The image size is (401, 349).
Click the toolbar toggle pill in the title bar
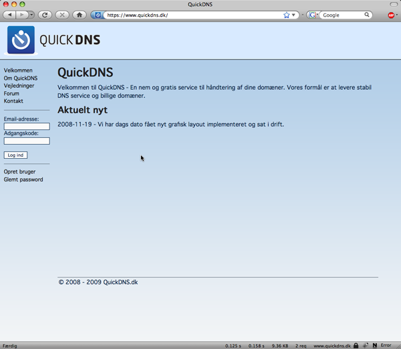(394, 4)
